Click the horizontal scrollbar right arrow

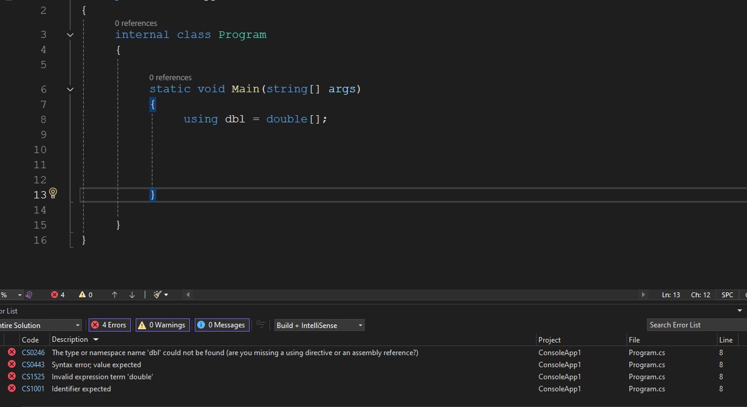tap(643, 295)
